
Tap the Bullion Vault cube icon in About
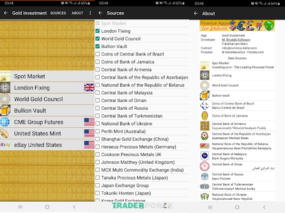[205, 96]
